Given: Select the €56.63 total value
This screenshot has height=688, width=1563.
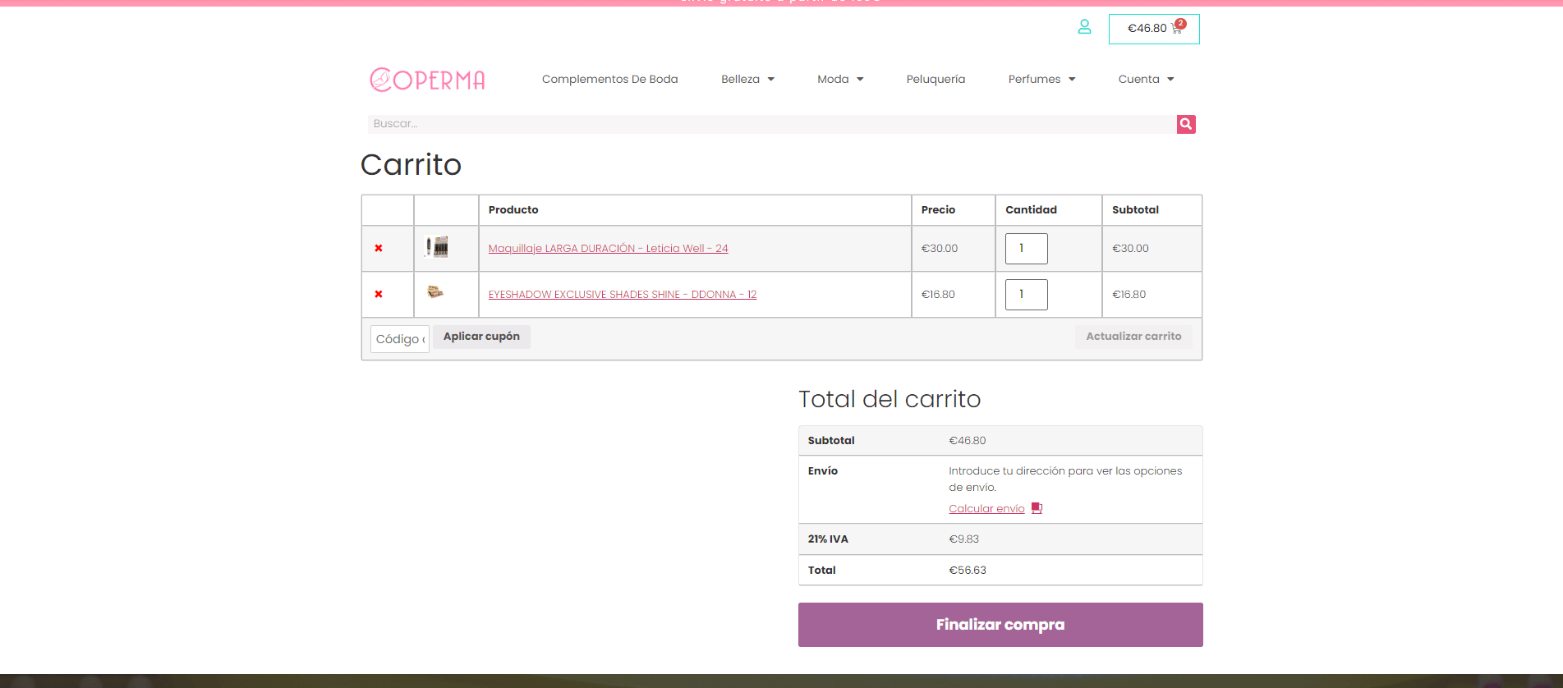Looking at the screenshot, I should pos(968,570).
